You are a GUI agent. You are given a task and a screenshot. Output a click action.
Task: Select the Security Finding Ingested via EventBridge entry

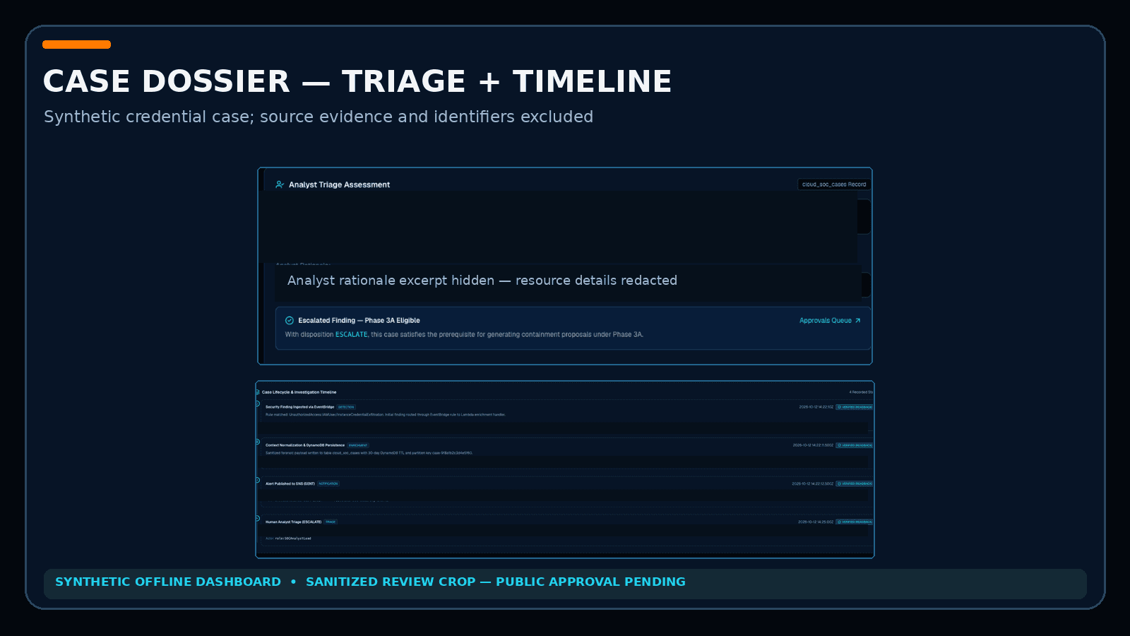[300, 407]
